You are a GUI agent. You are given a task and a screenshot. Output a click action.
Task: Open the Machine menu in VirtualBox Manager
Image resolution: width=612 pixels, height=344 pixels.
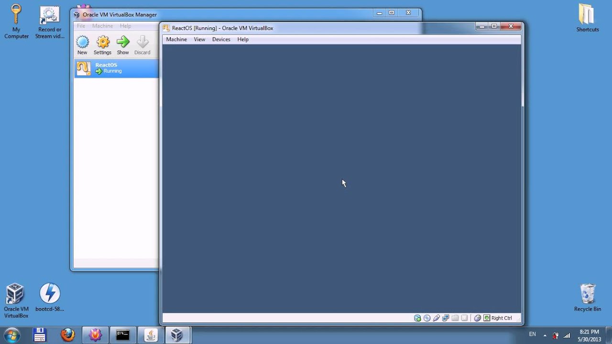pyautogui.click(x=103, y=26)
